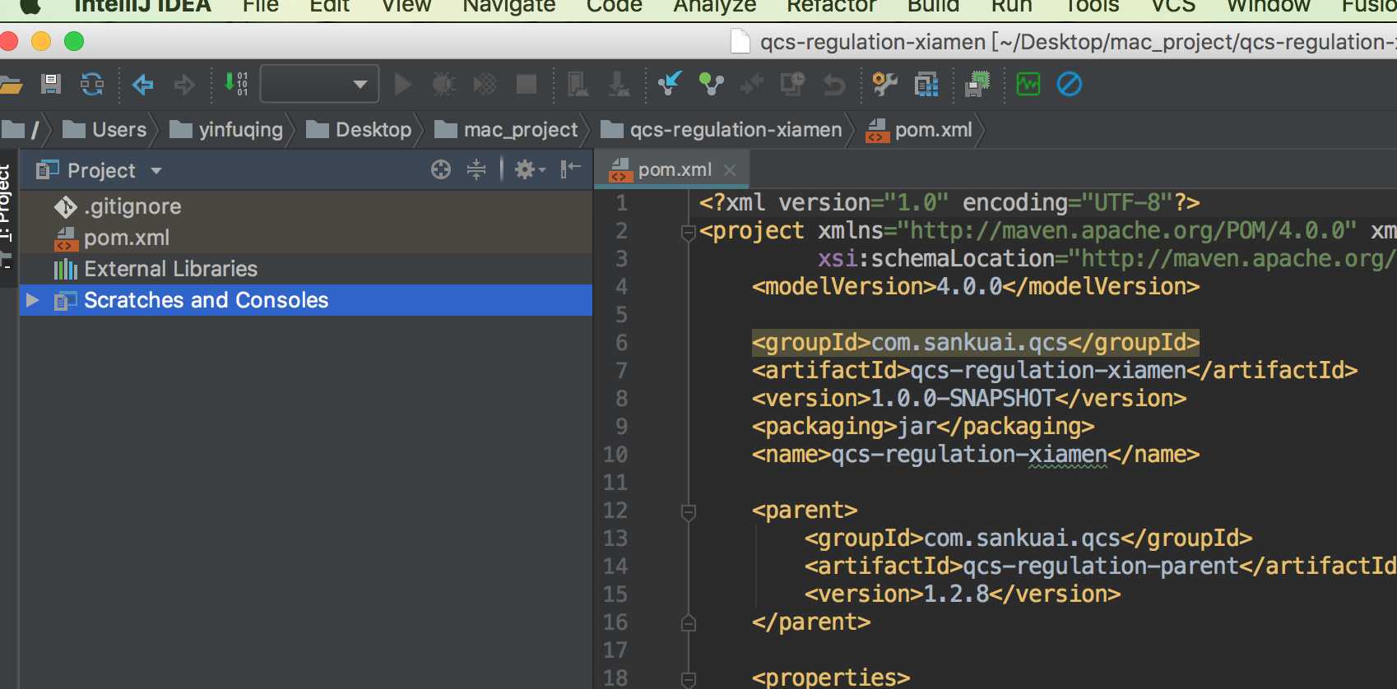Click the version 1.0.0-SNAPSHOT line
This screenshot has width=1397, height=689.
coord(969,399)
